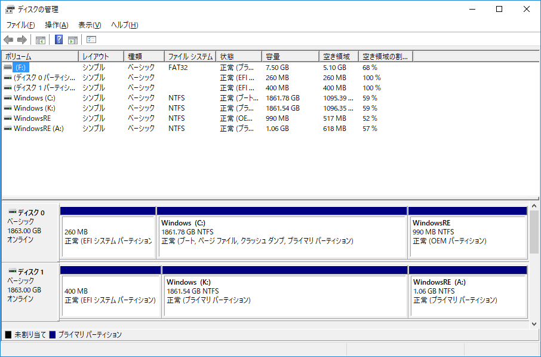This screenshot has width=541, height=357.
Task: Click the 517 MB free space cell
Action: pos(334,118)
